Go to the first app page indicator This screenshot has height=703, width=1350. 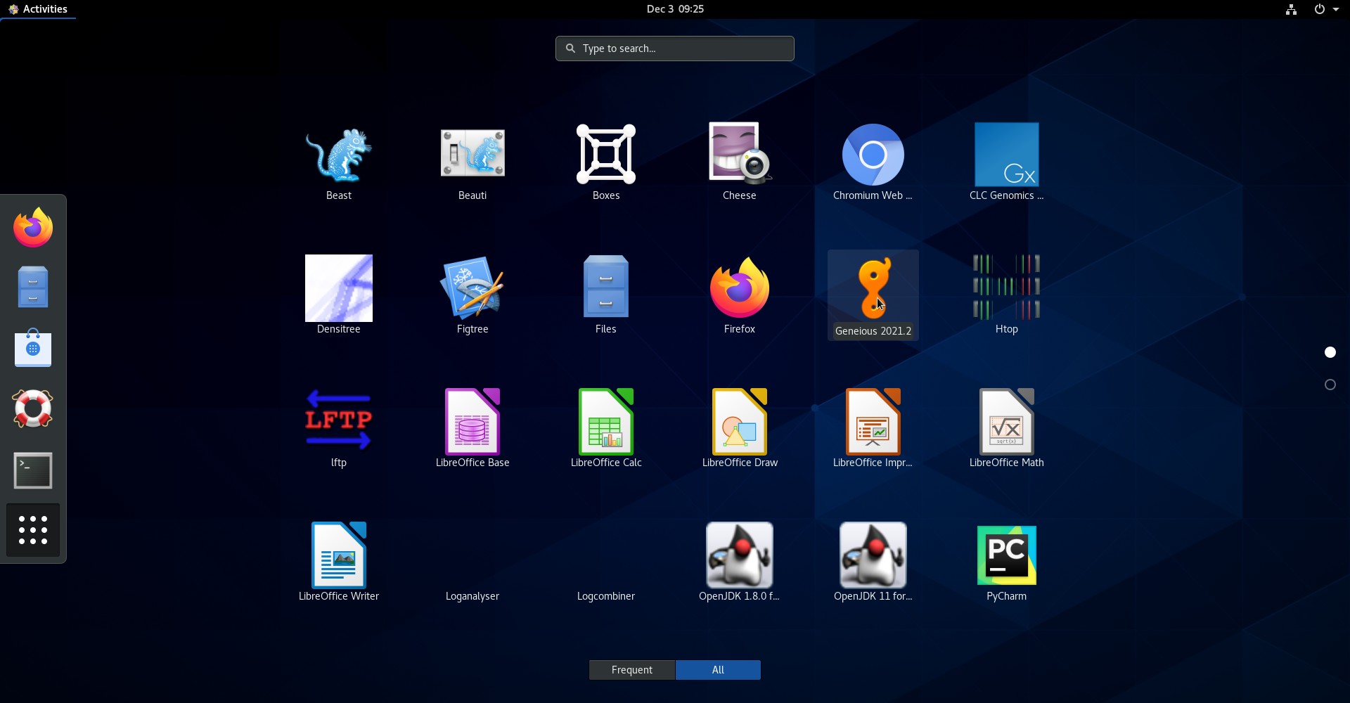click(x=1330, y=352)
